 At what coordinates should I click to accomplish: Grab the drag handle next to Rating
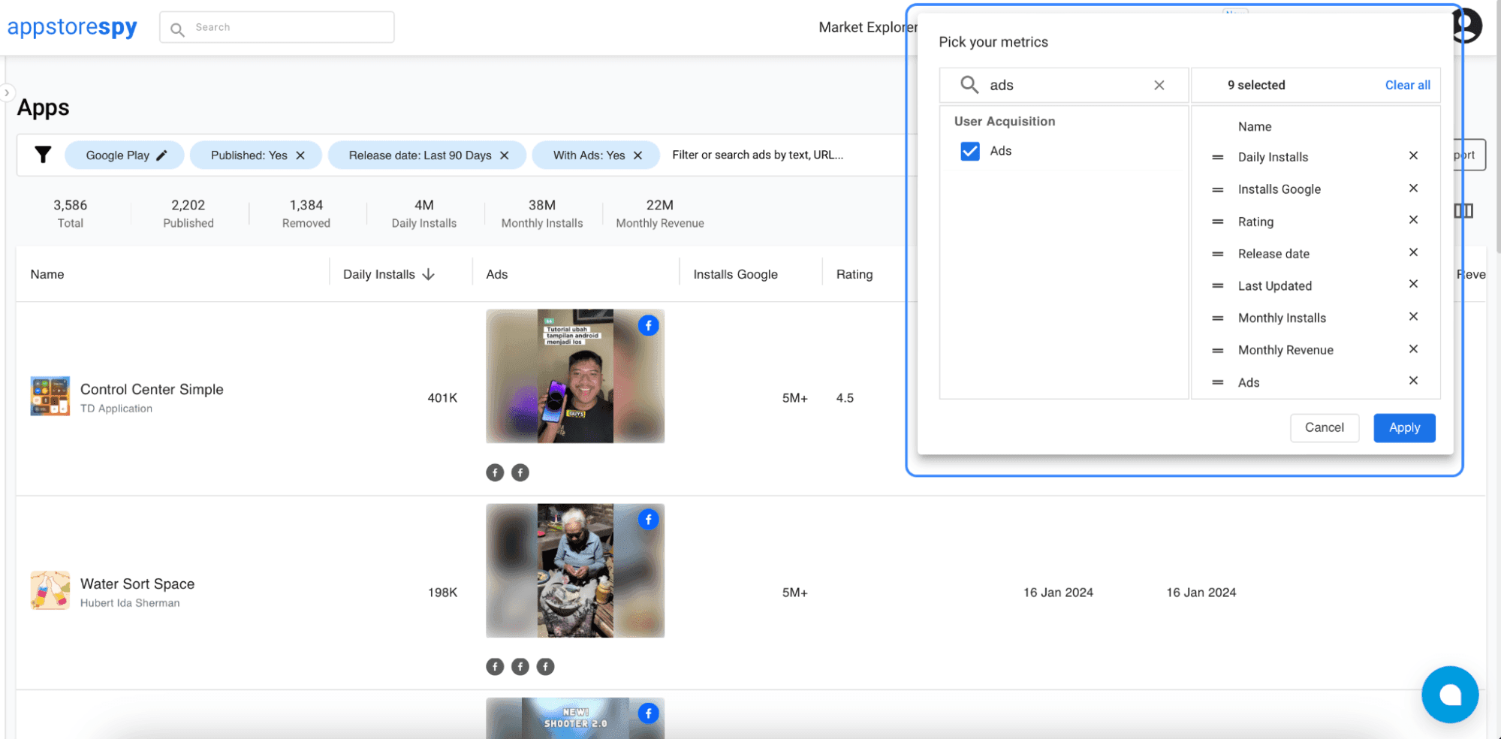click(1217, 222)
